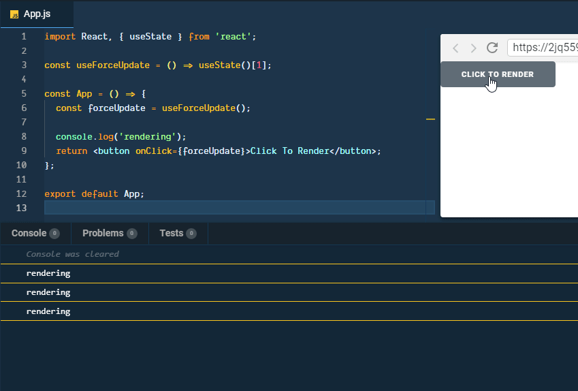Go back in the preview browser
This screenshot has height=391, width=578.
click(x=456, y=48)
